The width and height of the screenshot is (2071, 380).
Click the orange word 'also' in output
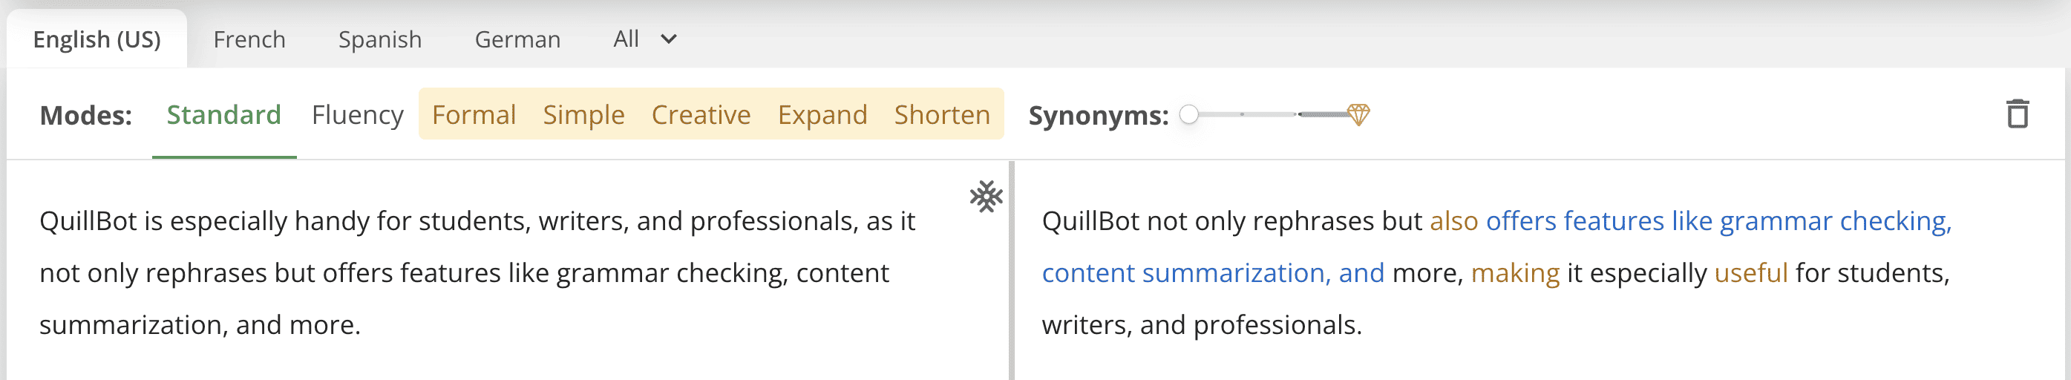coord(1453,221)
